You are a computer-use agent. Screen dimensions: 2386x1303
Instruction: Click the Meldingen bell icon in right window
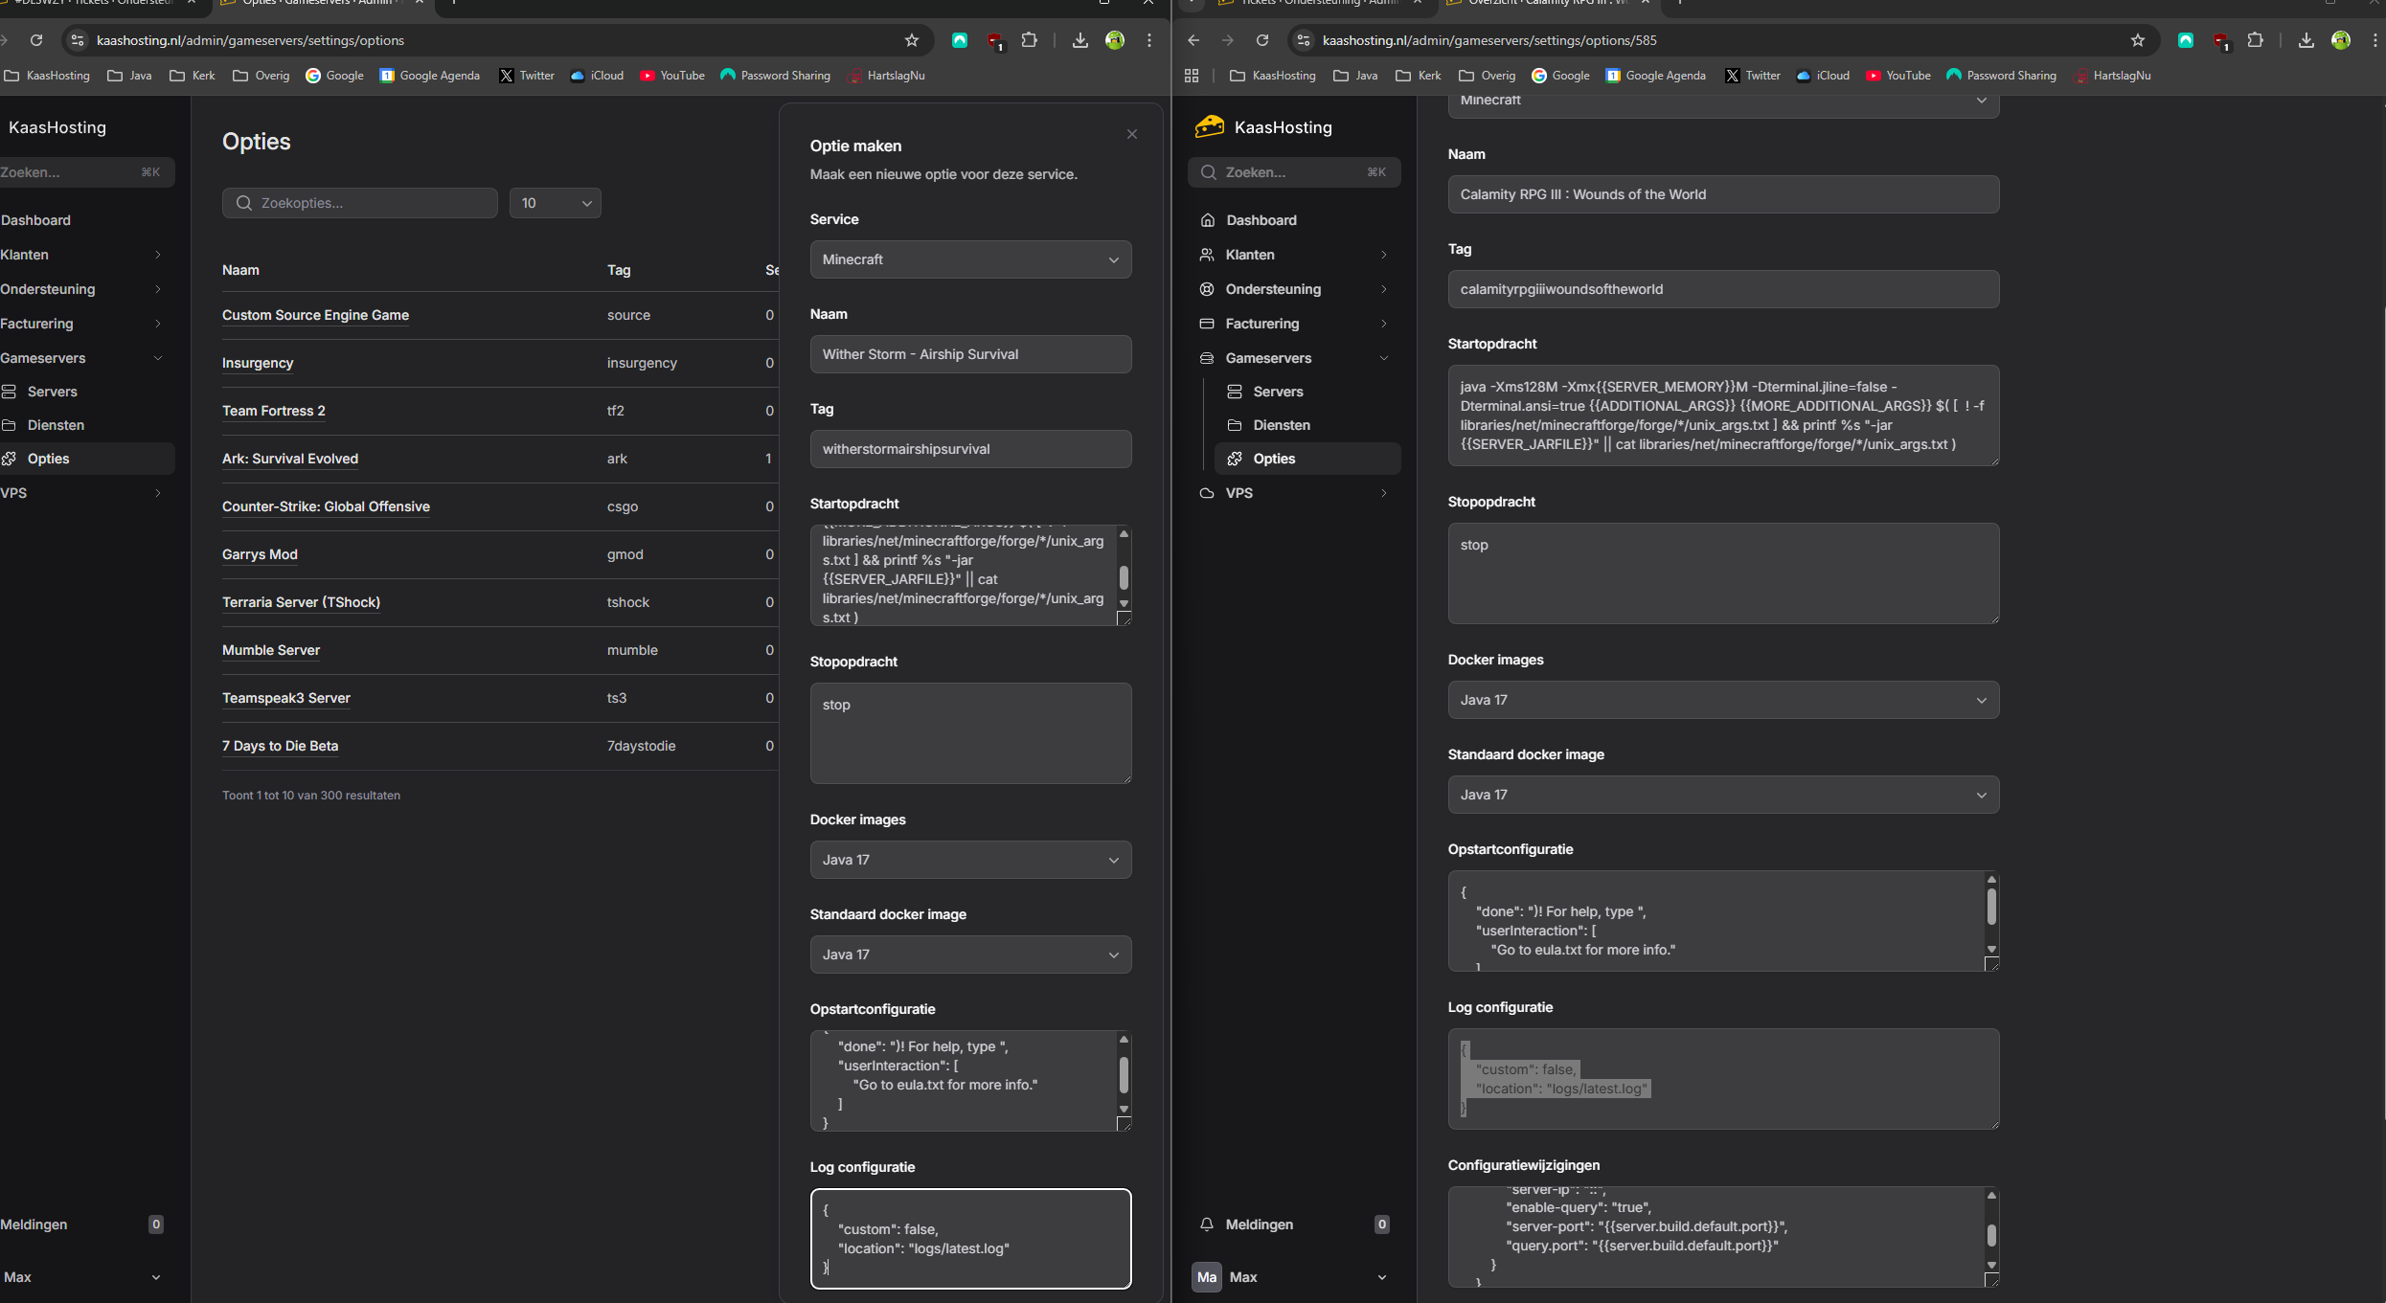(1207, 1224)
